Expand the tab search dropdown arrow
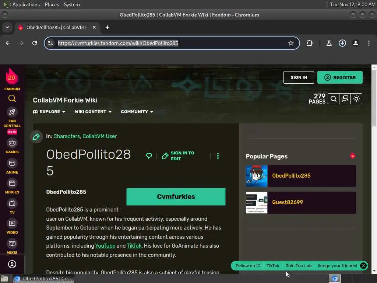377x283 pixels. coord(7,27)
